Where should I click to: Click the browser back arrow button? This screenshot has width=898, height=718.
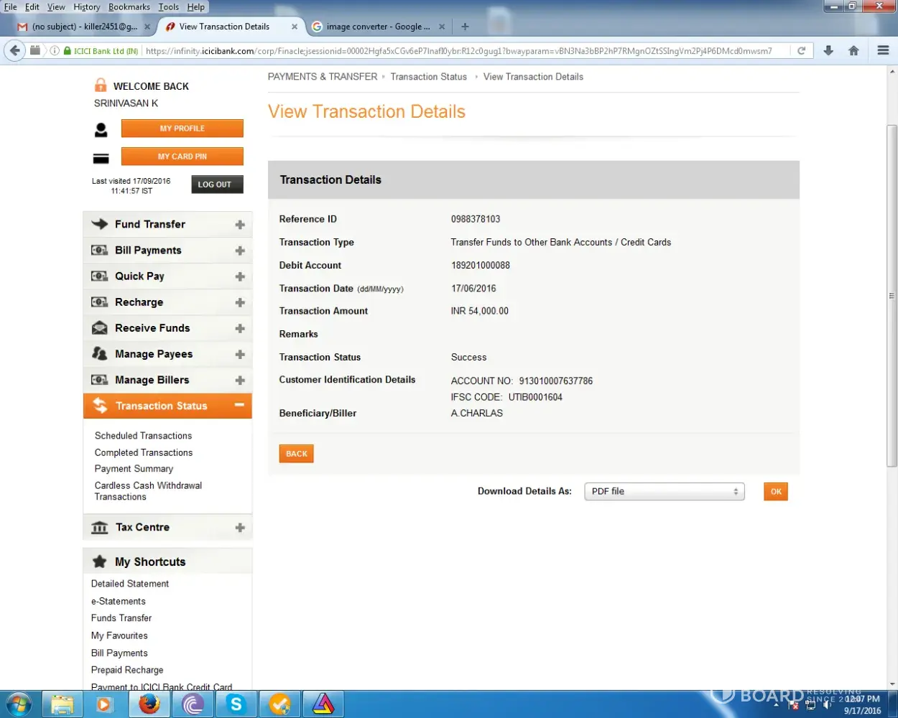pos(15,51)
